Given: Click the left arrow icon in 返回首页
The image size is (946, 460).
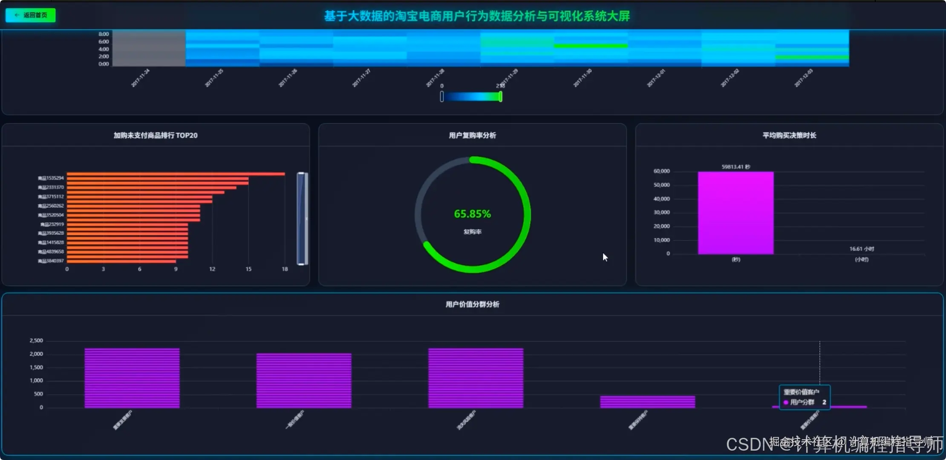Looking at the screenshot, I should pos(17,15).
